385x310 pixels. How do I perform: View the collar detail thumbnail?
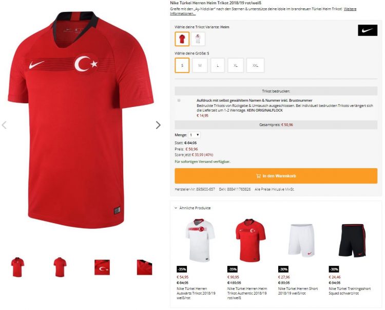[x=144, y=267]
